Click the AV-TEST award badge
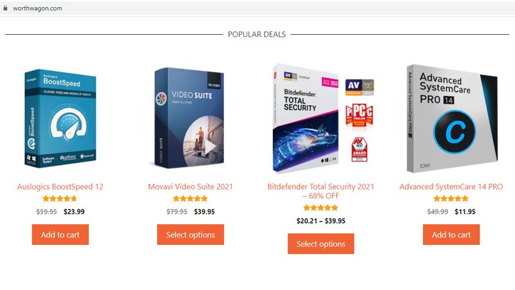The height and width of the screenshot is (290, 515). point(359,150)
